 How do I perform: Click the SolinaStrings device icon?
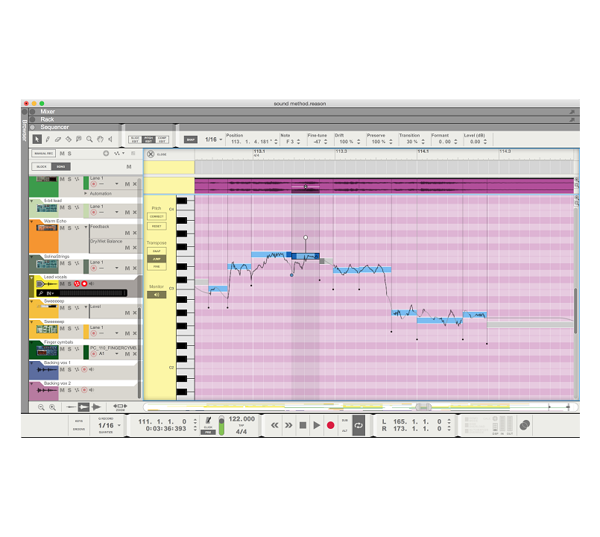coord(47,264)
